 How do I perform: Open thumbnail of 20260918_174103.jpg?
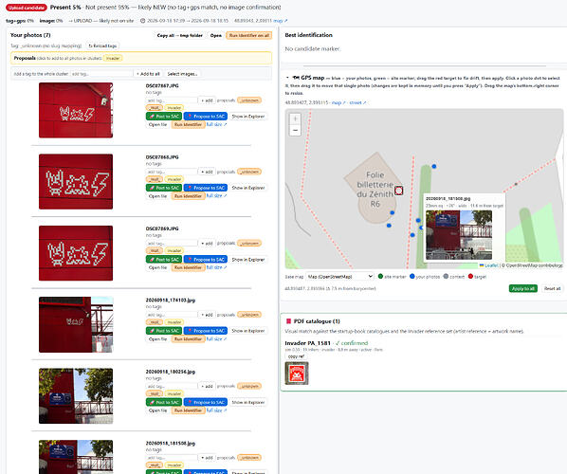coord(76,324)
